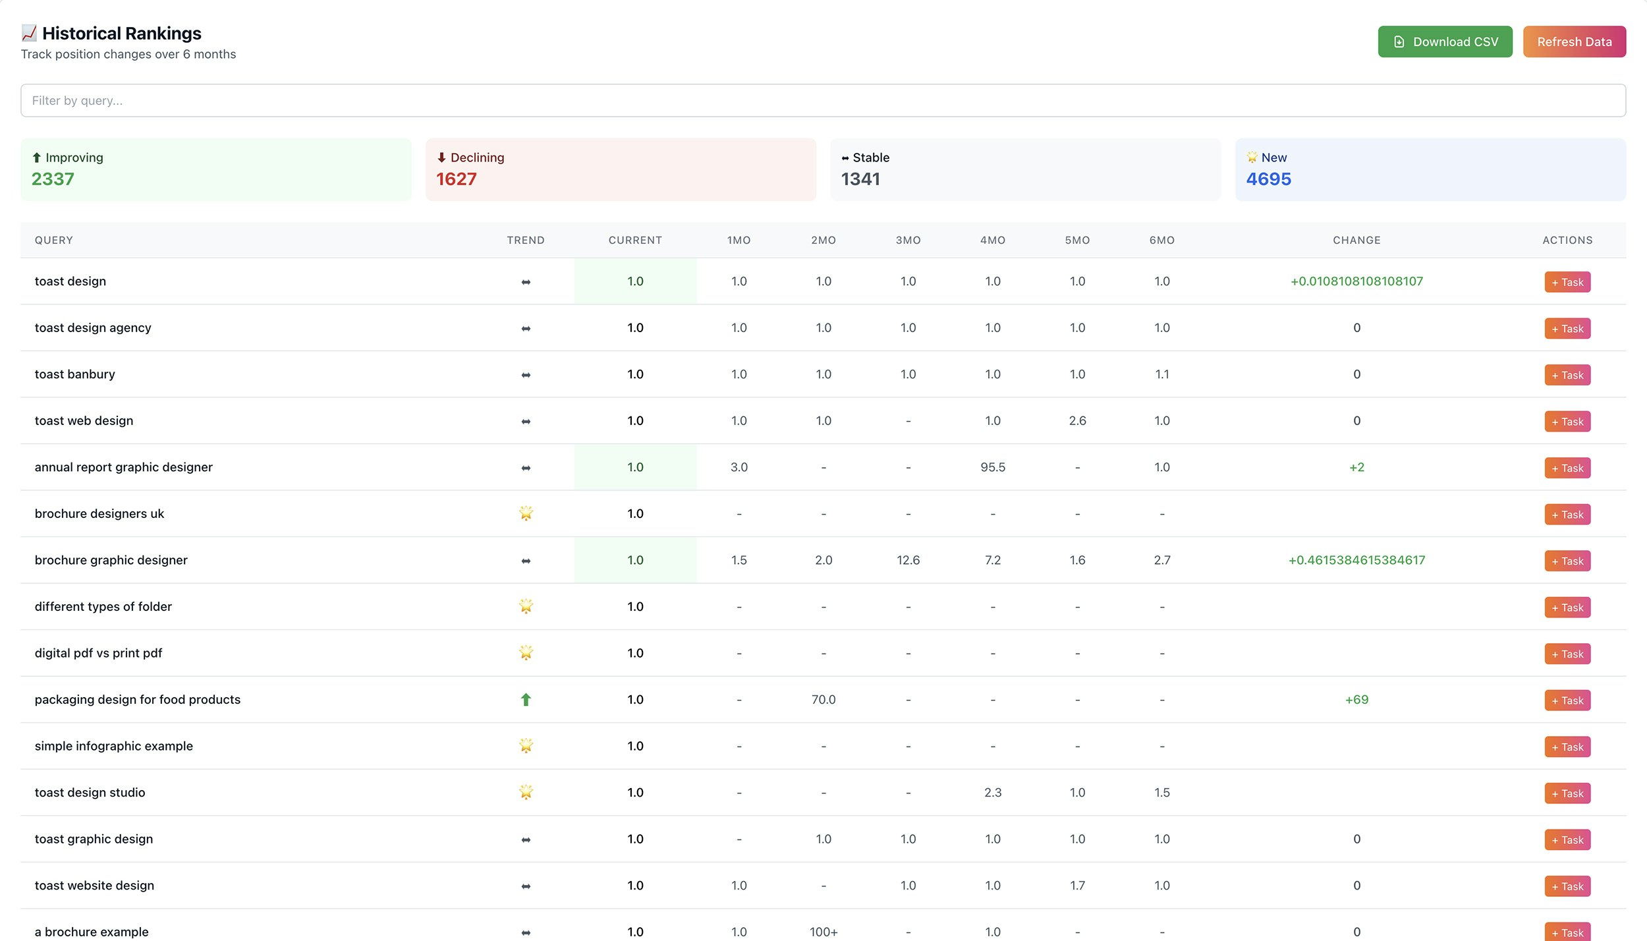The height and width of the screenshot is (941, 1647).
Task: Click +Task on the brochure graphic designer row
Action: pyautogui.click(x=1567, y=561)
